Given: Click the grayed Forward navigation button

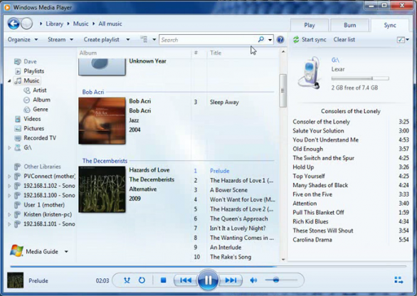Looking at the screenshot, I should tap(26, 23).
